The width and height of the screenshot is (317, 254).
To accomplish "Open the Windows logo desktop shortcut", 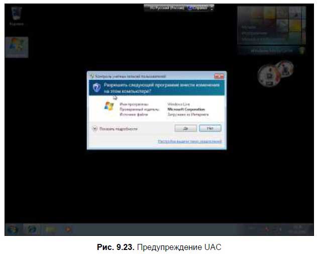I will [17, 47].
